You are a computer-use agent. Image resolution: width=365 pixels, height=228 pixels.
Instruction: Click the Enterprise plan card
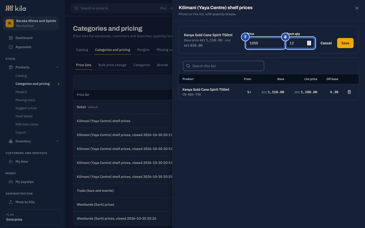tap(32, 217)
